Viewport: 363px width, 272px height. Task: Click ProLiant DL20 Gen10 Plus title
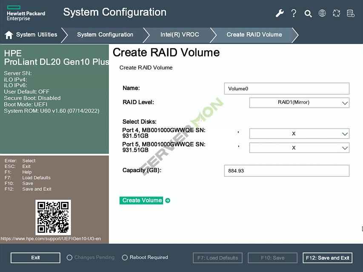pyautogui.click(x=57, y=62)
